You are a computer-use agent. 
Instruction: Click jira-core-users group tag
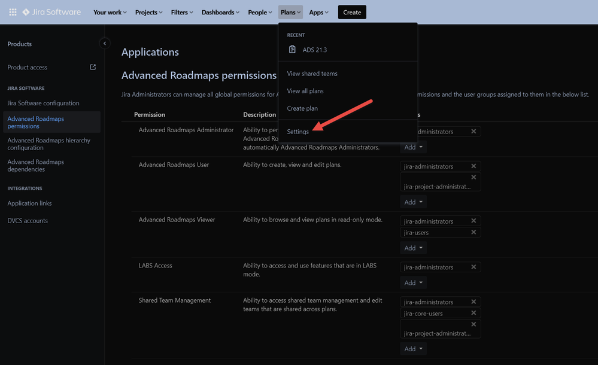click(x=423, y=313)
